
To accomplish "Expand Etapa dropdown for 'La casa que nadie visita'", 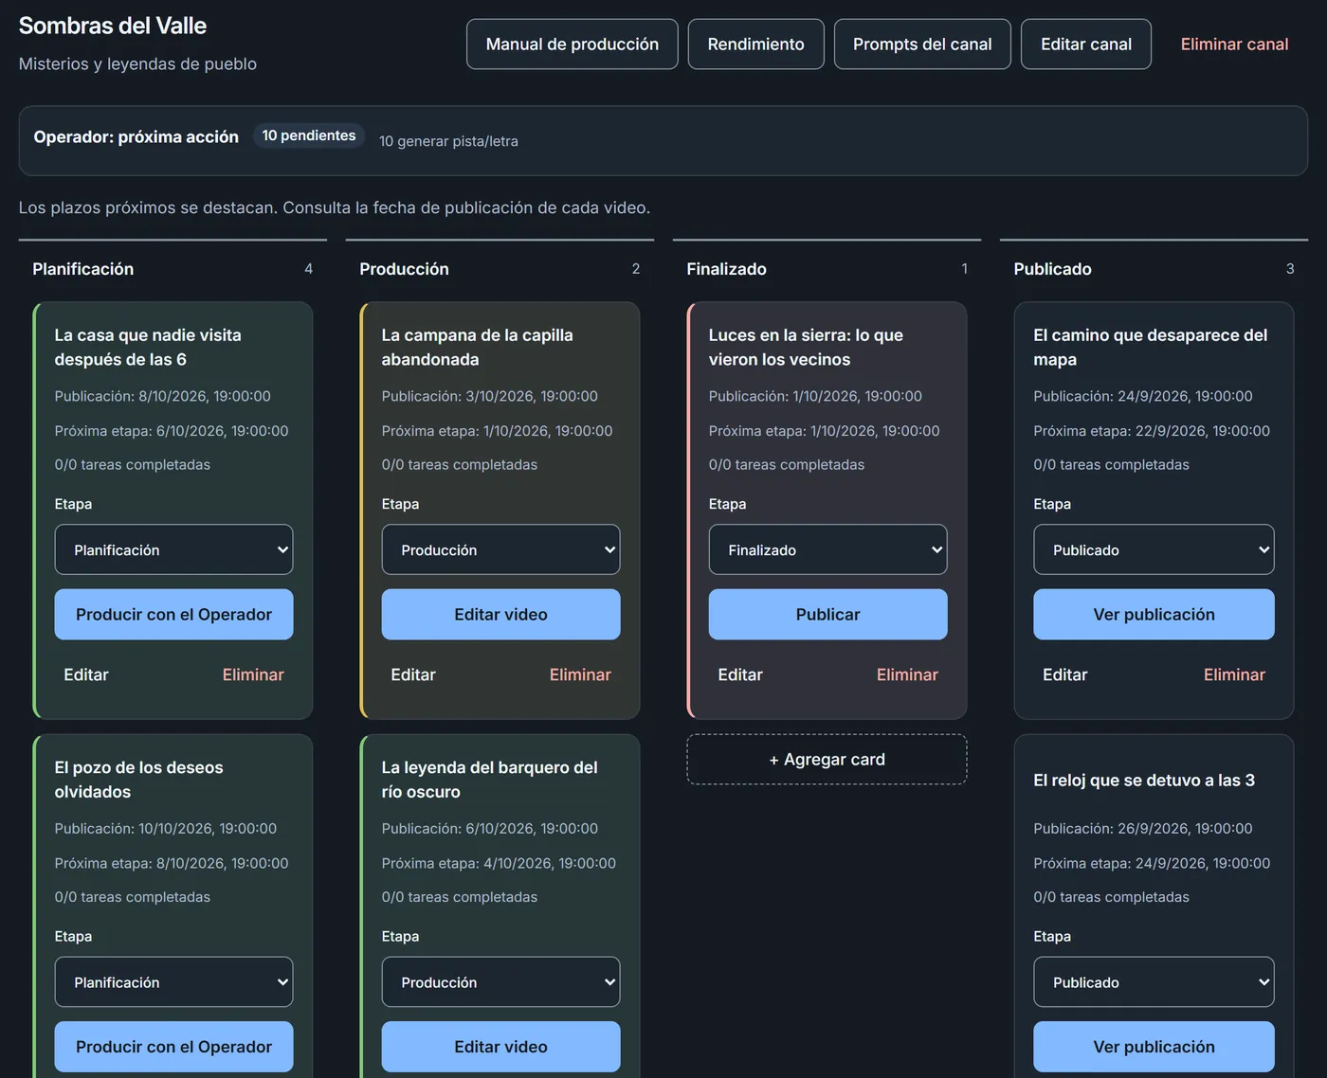I will tap(173, 549).
